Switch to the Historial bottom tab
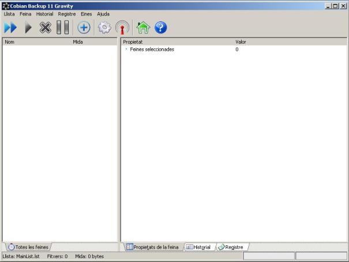This screenshot has height=262, width=349. click(199, 247)
